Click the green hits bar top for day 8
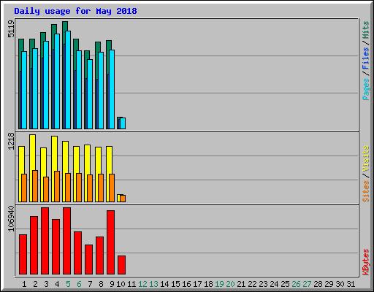The height and width of the screenshot is (292, 374). click(98, 47)
